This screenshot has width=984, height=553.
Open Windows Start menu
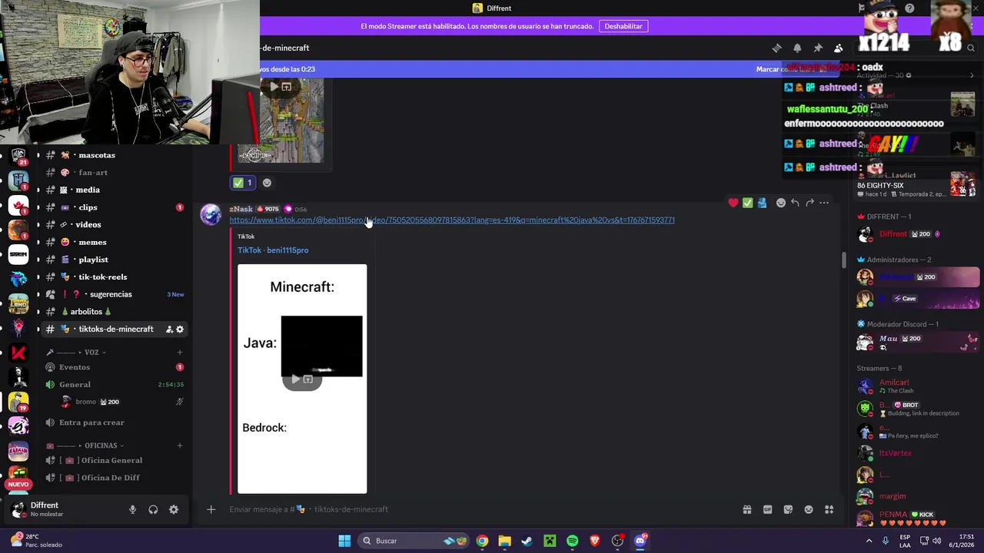pyautogui.click(x=344, y=541)
